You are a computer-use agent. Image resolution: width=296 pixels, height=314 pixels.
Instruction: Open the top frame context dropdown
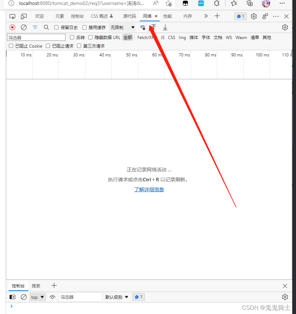[37, 297]
